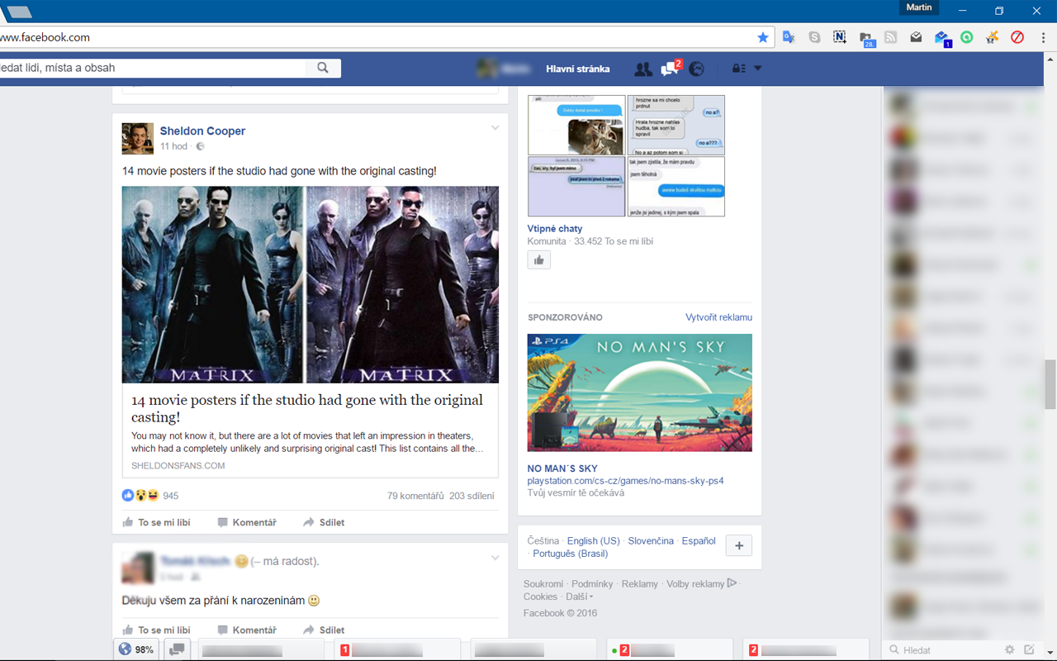This screenshot has width=1057, height=661.
Task: Comment on Sheldon Cooper's post via Komentář
Action: point(247,522)
